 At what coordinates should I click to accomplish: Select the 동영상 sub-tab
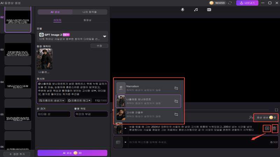point(87,20)
